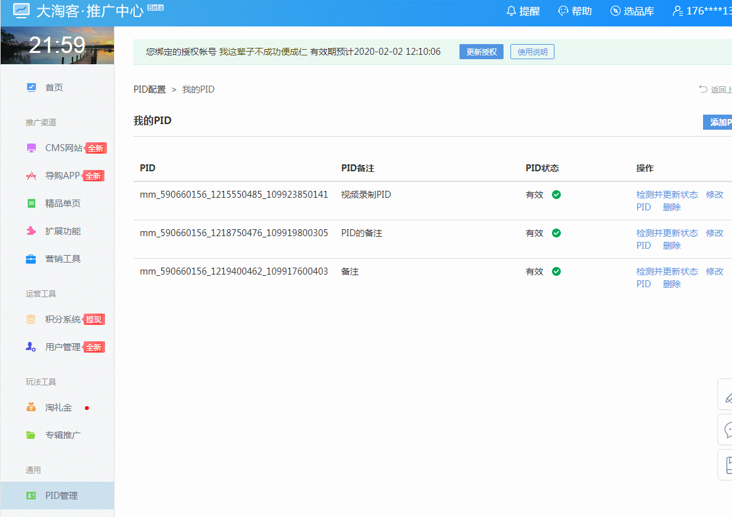Open 选品库 in the top bar
Screen dimensions: 732x517
click(632, 11)
